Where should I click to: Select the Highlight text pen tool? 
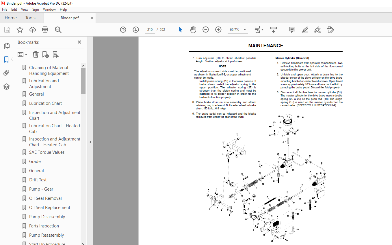click(305, 30)
